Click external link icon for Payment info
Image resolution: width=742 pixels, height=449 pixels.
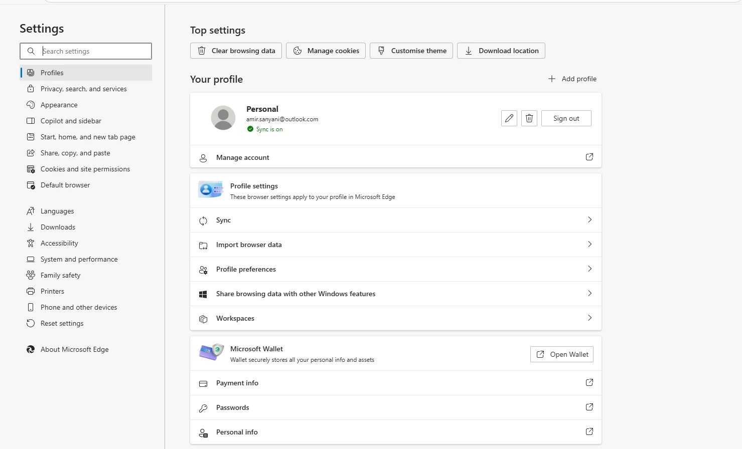click(x=589, y=382)
